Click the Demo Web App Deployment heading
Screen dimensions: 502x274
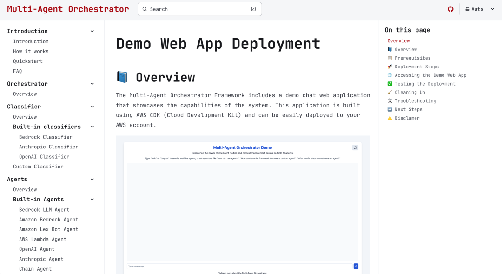[218, 44]
